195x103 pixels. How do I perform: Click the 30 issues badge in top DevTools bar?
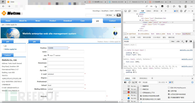click(176, 11)
